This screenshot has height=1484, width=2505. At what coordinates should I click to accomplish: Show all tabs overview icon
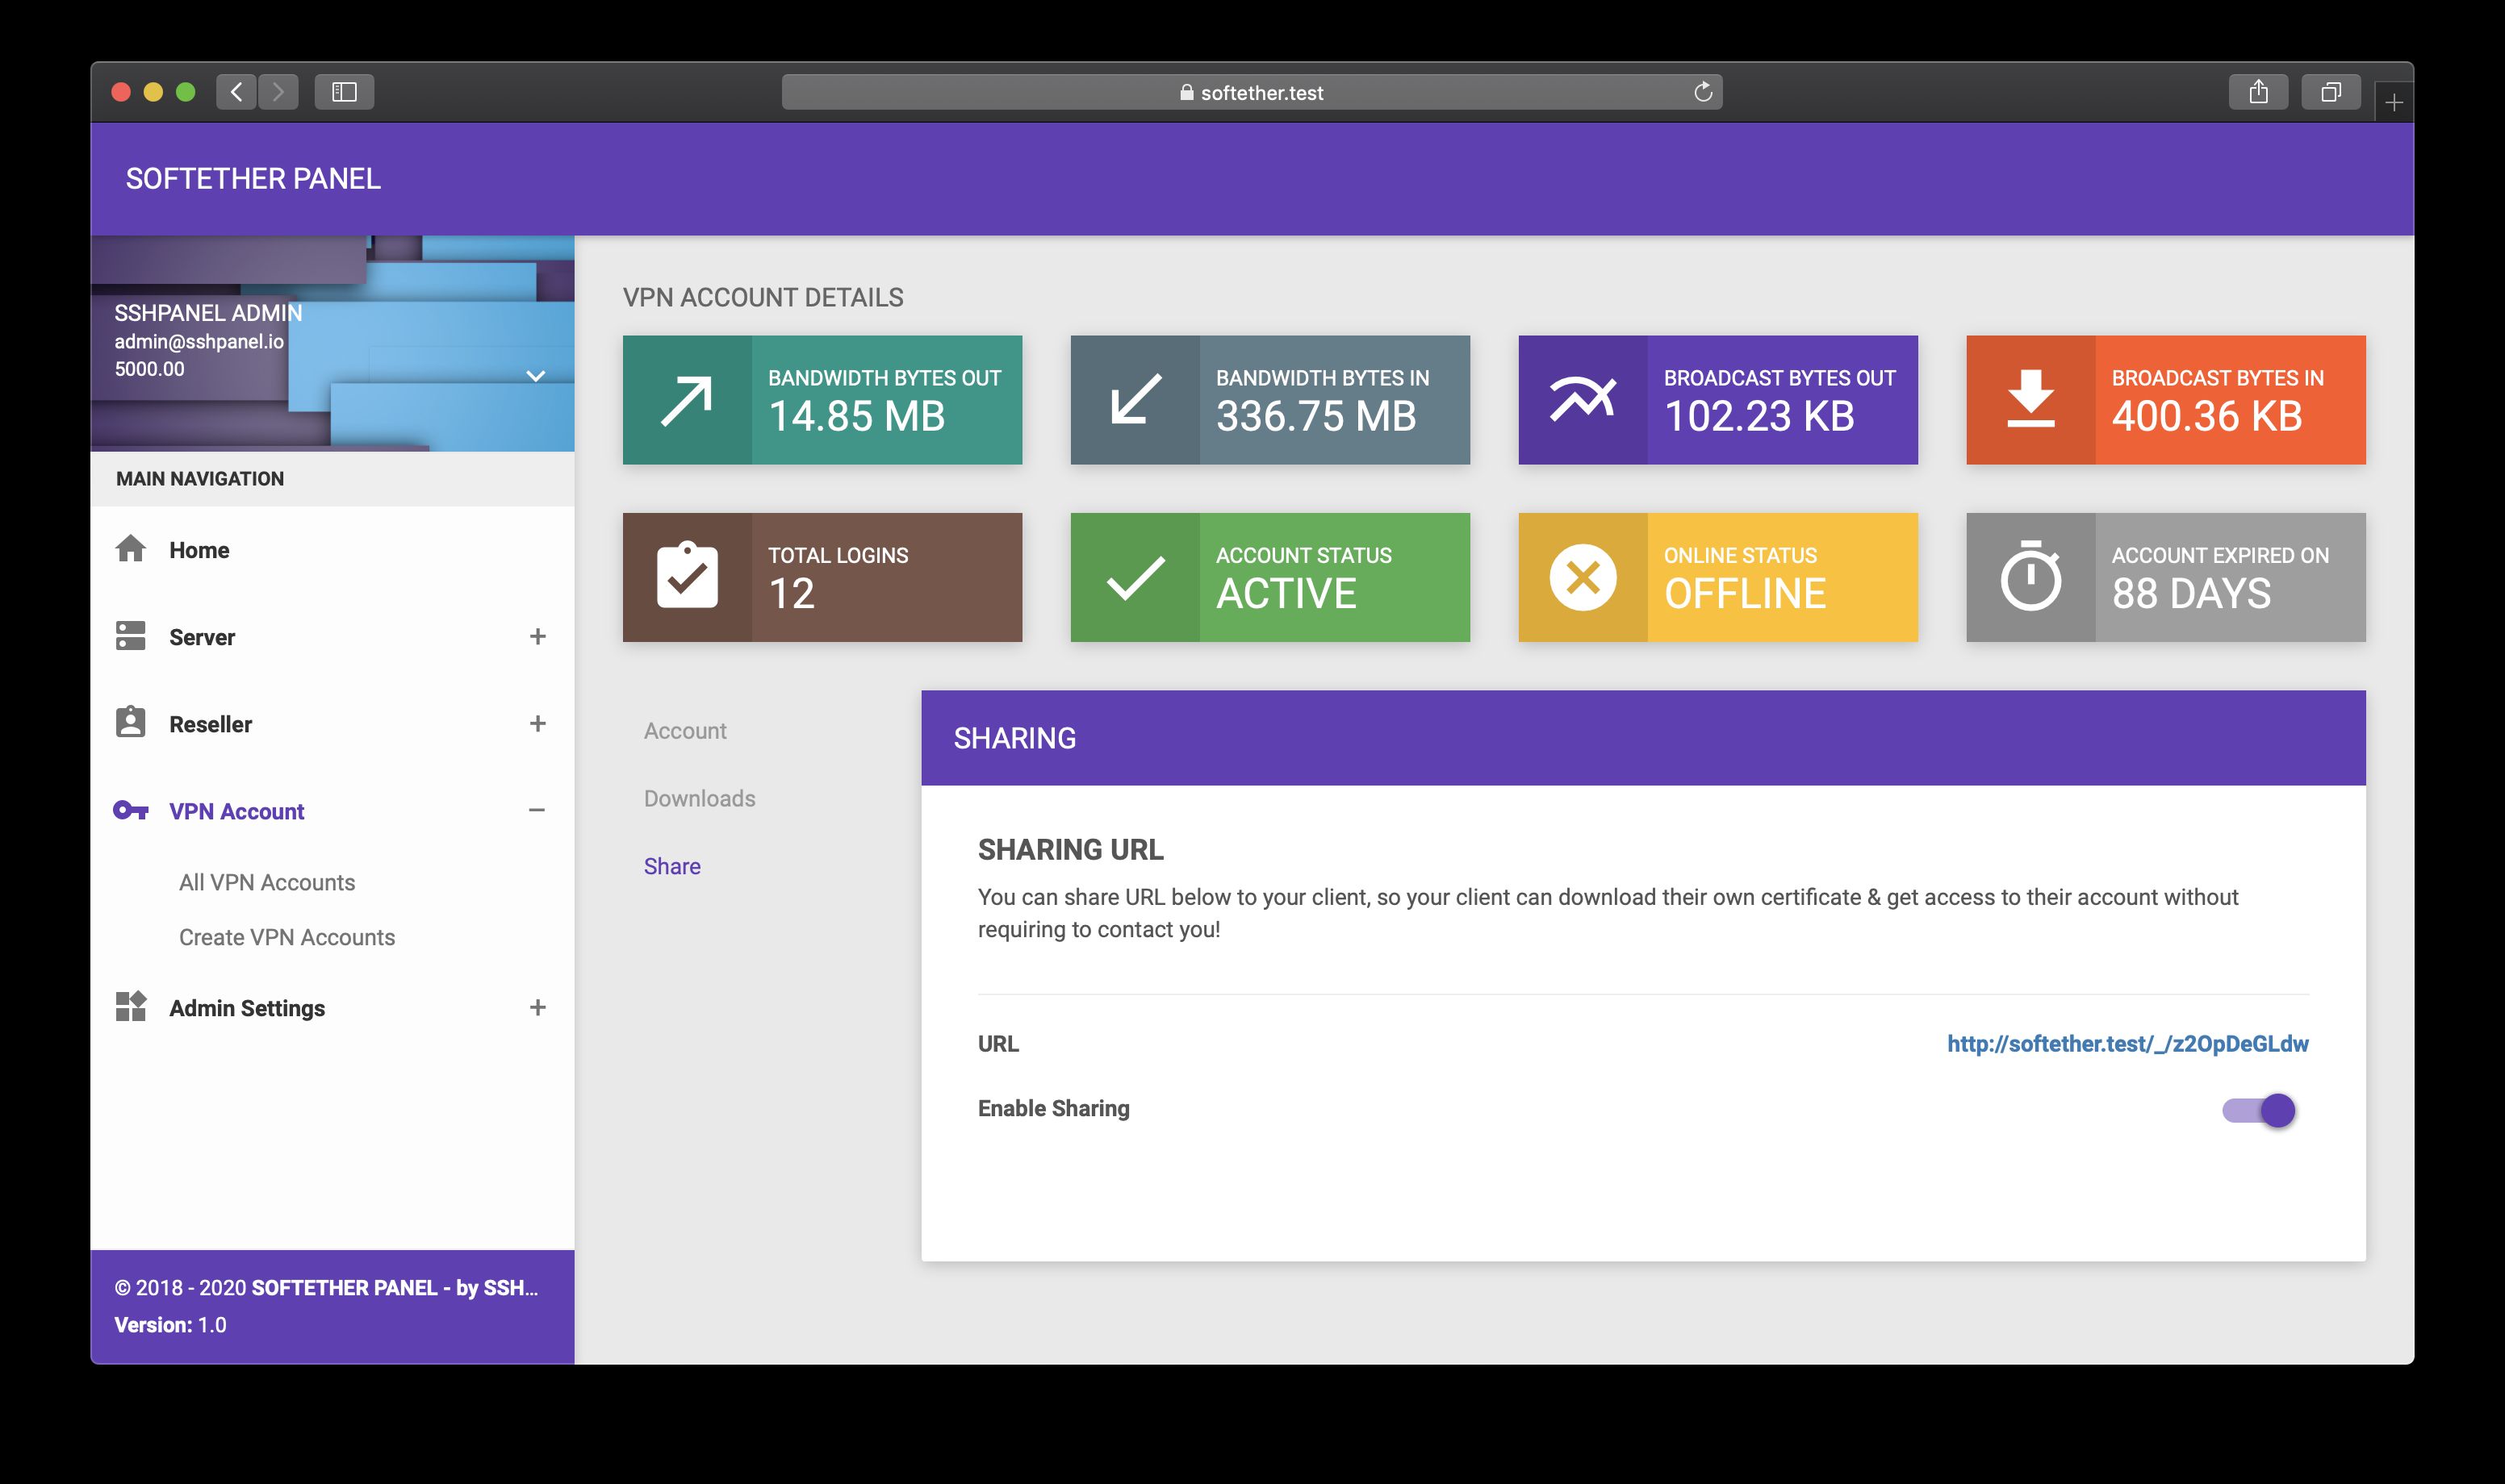(2330, 92)
